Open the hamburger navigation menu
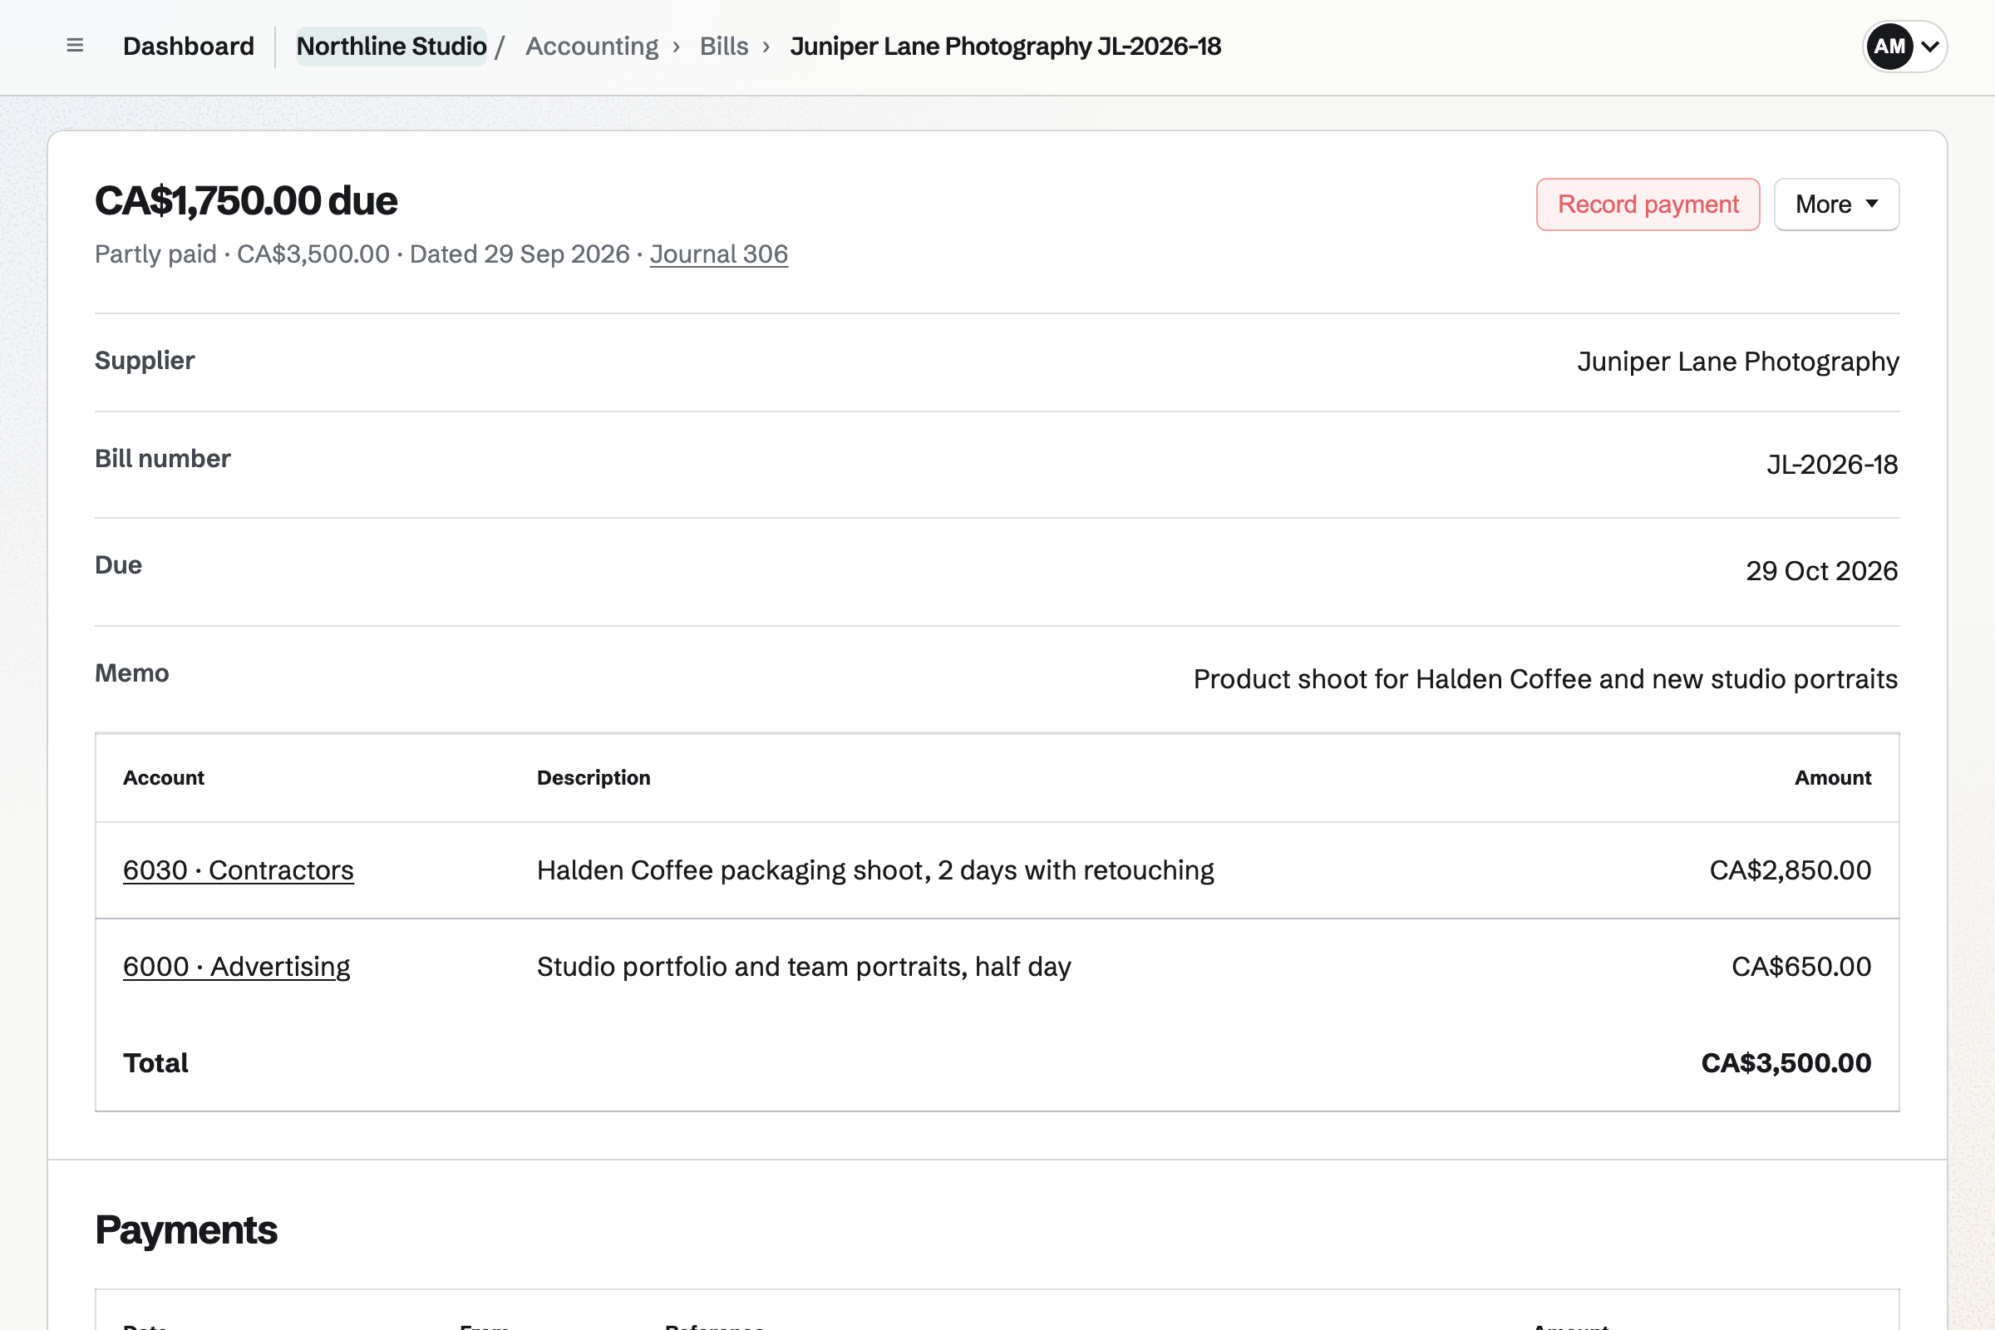This screenshot has width=1995, height=1330. 75,46
